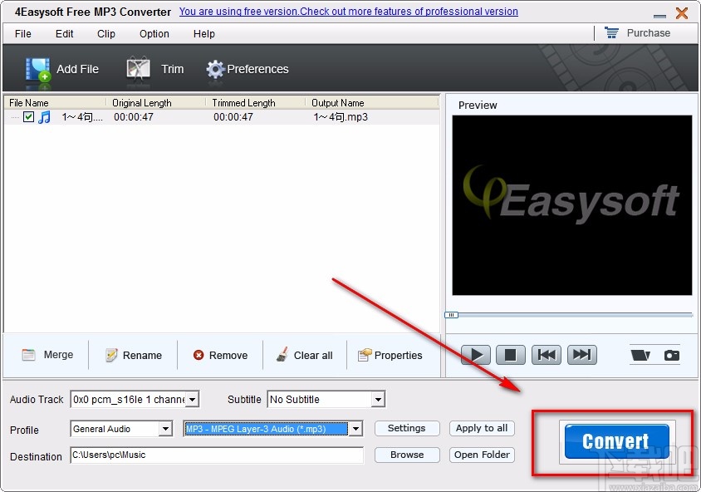Open the Clip menu
This screenshot has height=492, width=701.
105,34
